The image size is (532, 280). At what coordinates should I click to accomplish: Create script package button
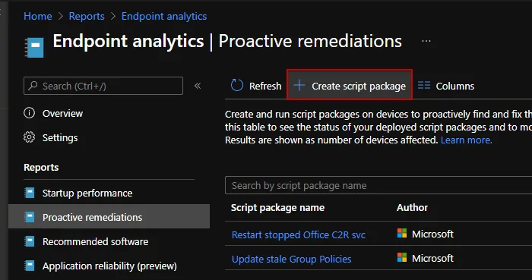350,85
